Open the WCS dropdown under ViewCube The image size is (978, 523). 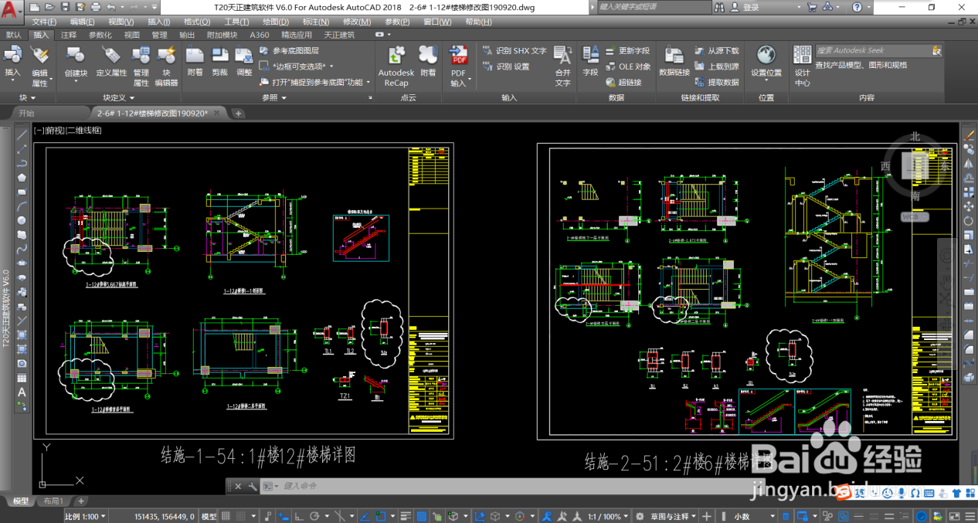point(915,217)
